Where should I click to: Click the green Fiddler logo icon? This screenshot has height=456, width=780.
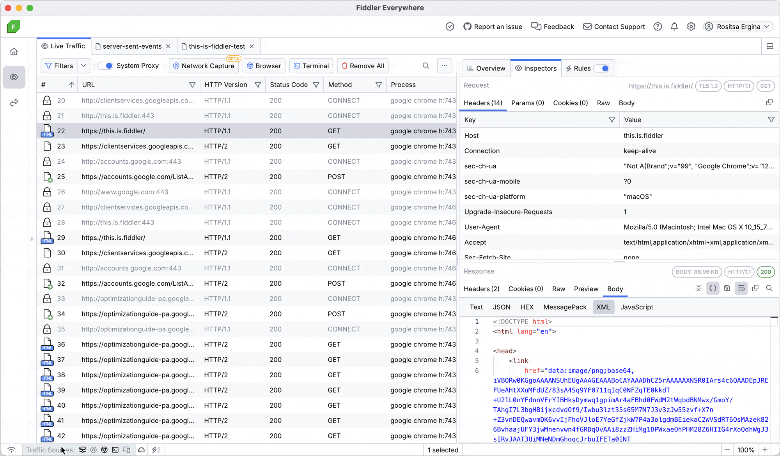13,27
